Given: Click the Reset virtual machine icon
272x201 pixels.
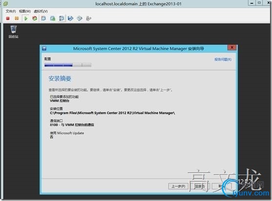Looking at the screenshot, I should [x=35, y=18].
